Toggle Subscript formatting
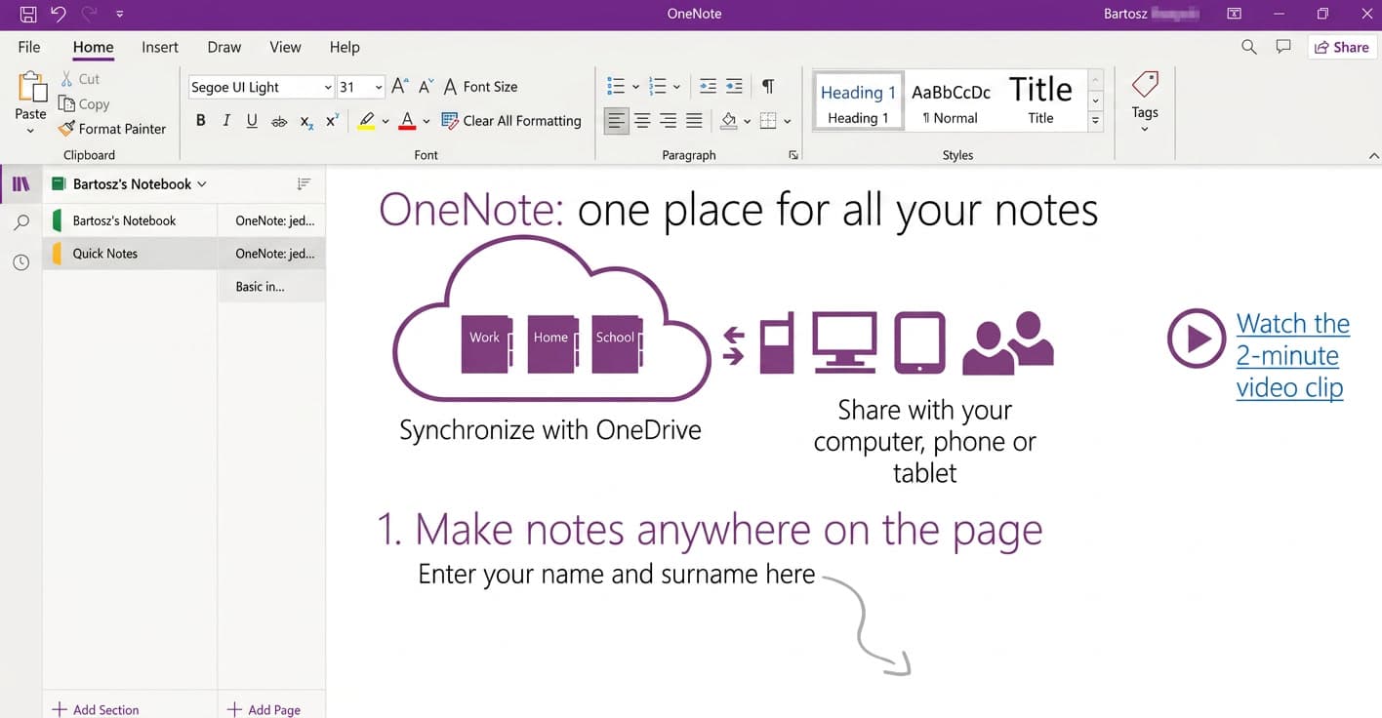The height and width of the screenshot is (718, 1382). click(306, 122)
